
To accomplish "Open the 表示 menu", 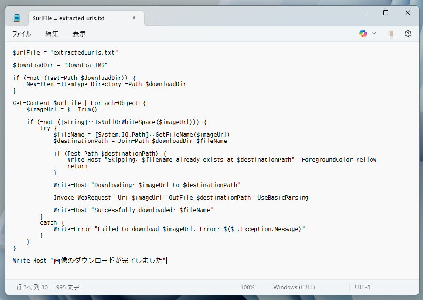I will 79,33.
